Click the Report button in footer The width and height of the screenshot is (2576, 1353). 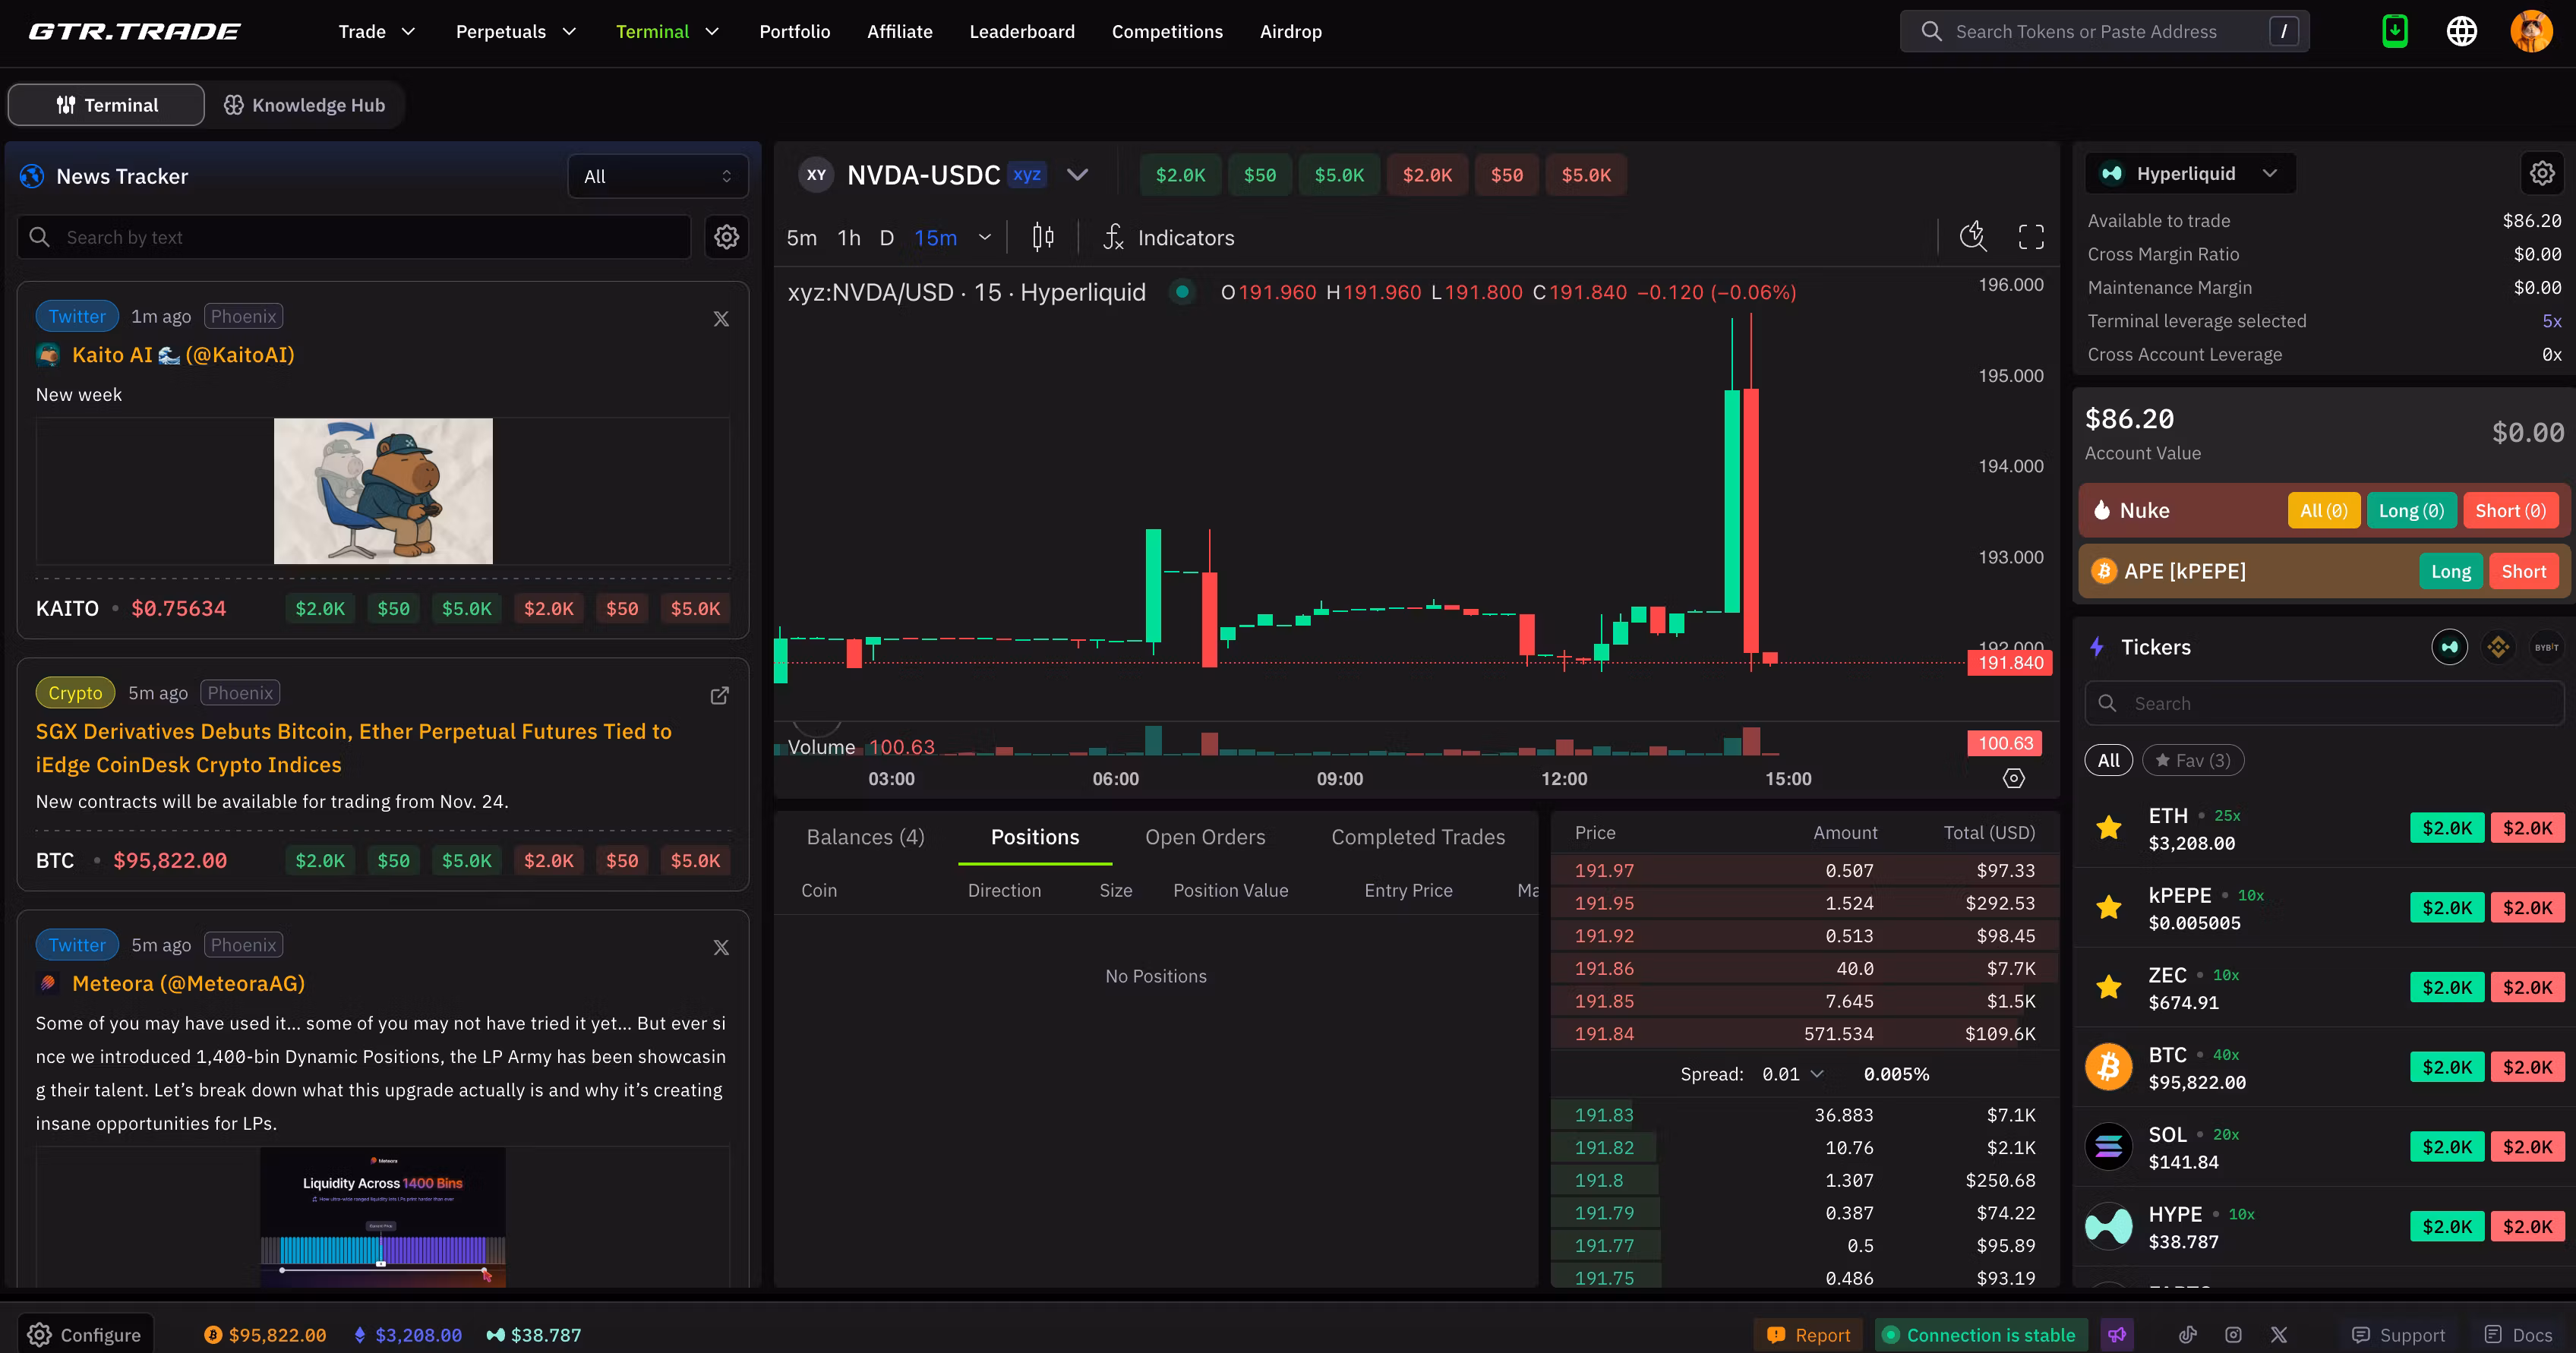click(x=1808, y=1334)
